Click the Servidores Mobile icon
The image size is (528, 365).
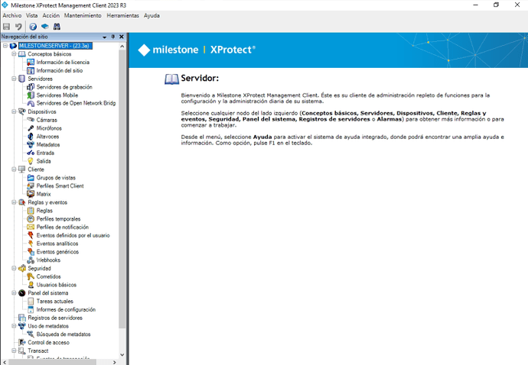[31, 95]
